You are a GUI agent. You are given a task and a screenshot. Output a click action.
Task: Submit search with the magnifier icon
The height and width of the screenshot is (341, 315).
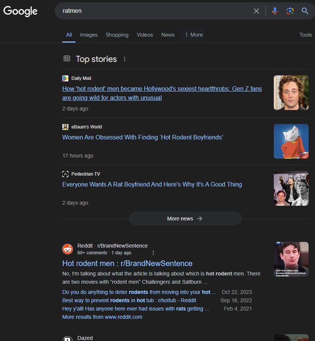305,11
